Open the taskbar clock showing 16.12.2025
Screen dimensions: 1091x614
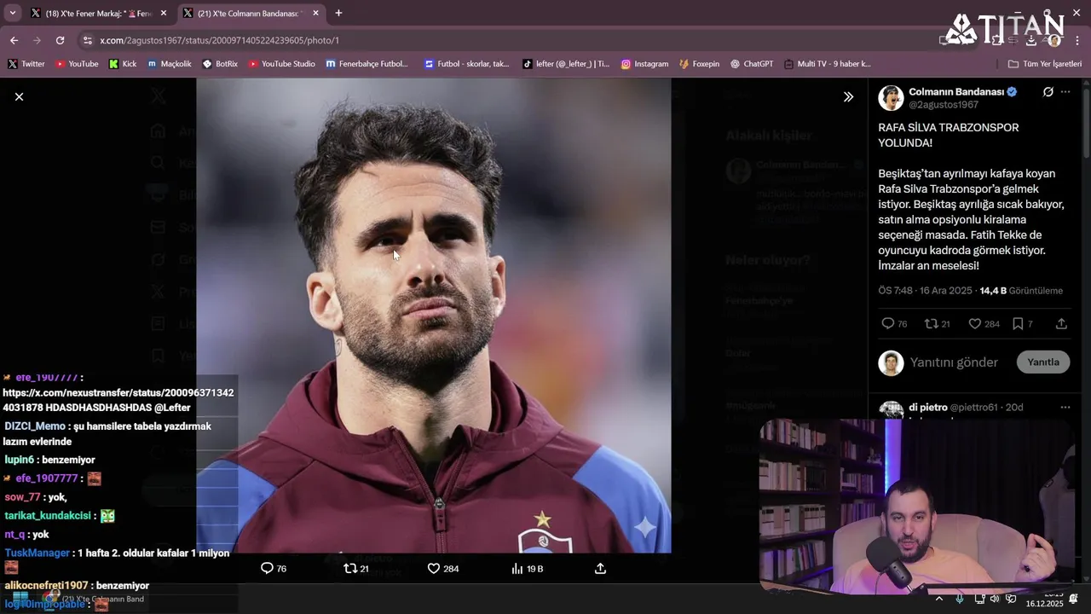[x=1044, y=599]
